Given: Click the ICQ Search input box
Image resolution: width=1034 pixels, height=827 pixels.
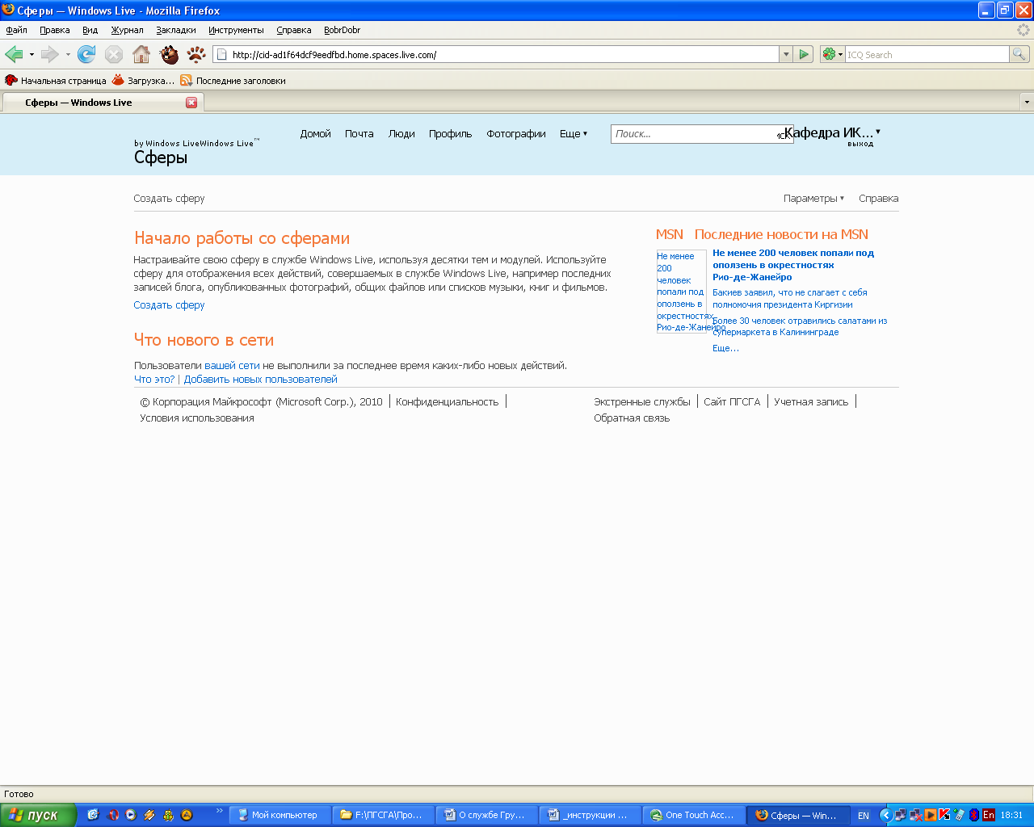Looking at the screenshot, I should [x=927, y=54].
